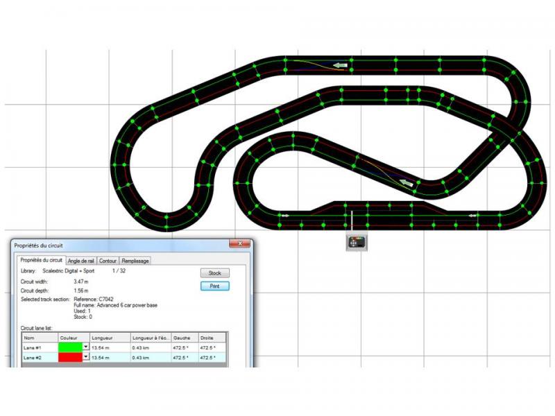Open the Contour tab

click(108, 261)
